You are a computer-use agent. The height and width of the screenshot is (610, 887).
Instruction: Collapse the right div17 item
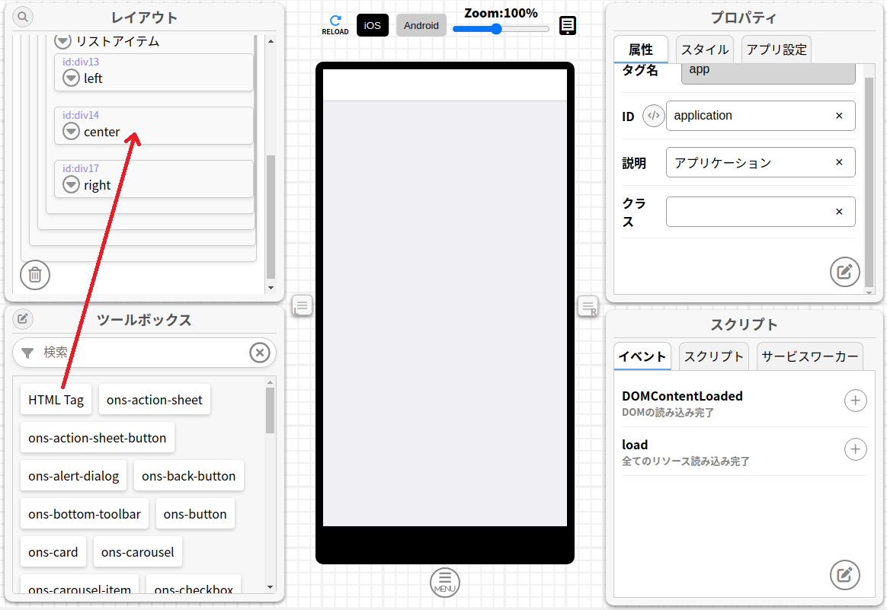click(x=71, y=184)
